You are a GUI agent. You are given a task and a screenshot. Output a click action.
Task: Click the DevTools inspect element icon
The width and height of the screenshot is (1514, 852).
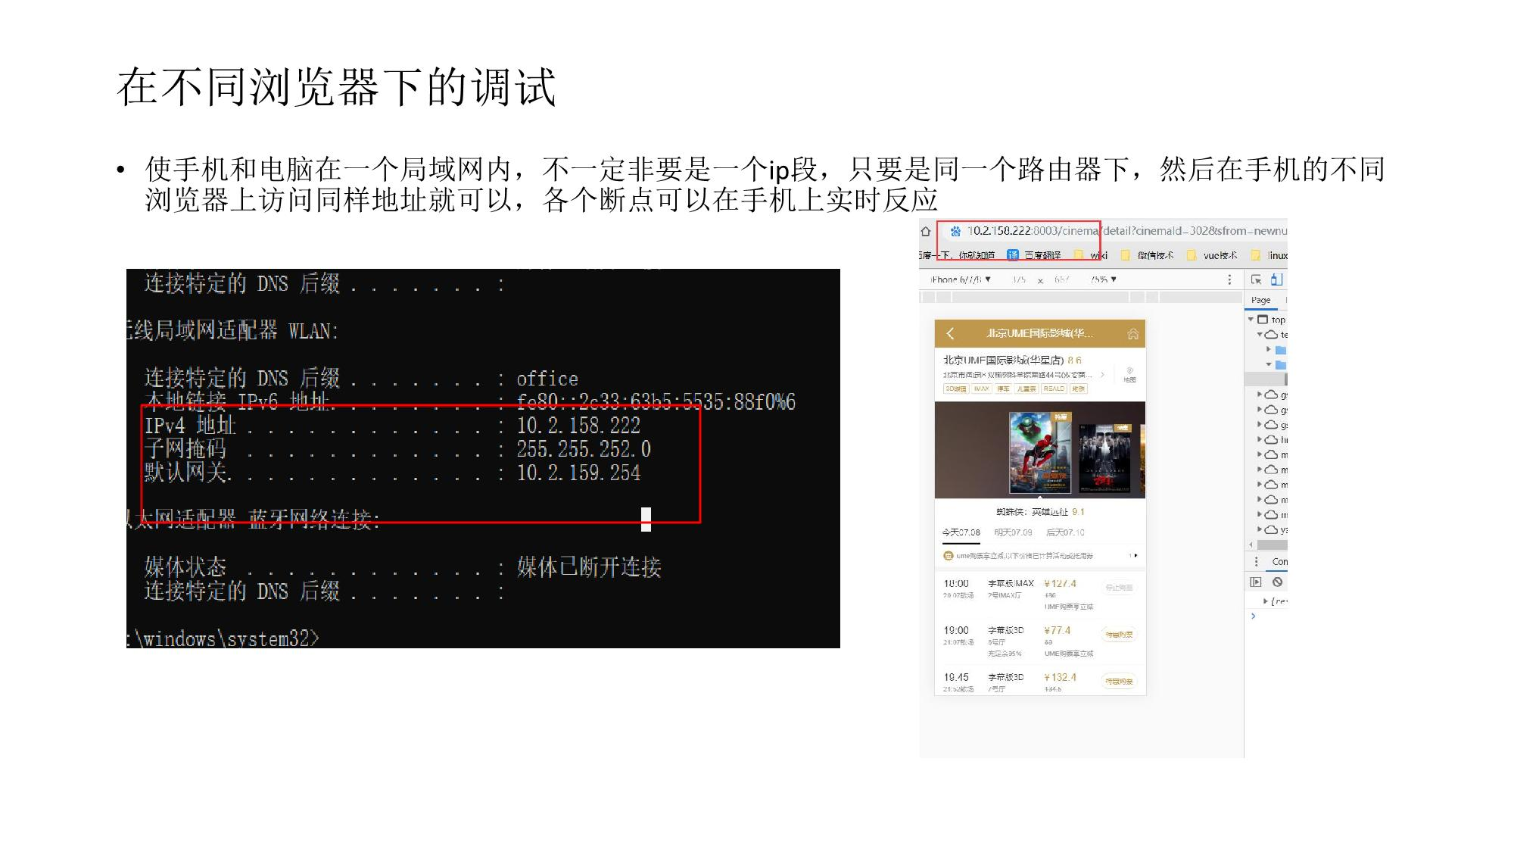click(1257, 279)
